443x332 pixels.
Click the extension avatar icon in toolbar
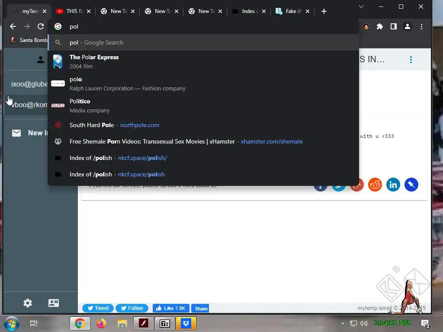click(x=366, y=26)
